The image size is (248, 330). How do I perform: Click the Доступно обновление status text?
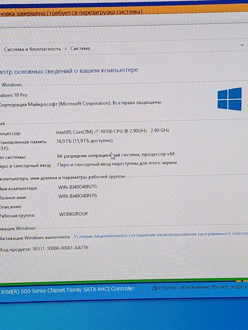pyautogui.click(x=200, y=288)
